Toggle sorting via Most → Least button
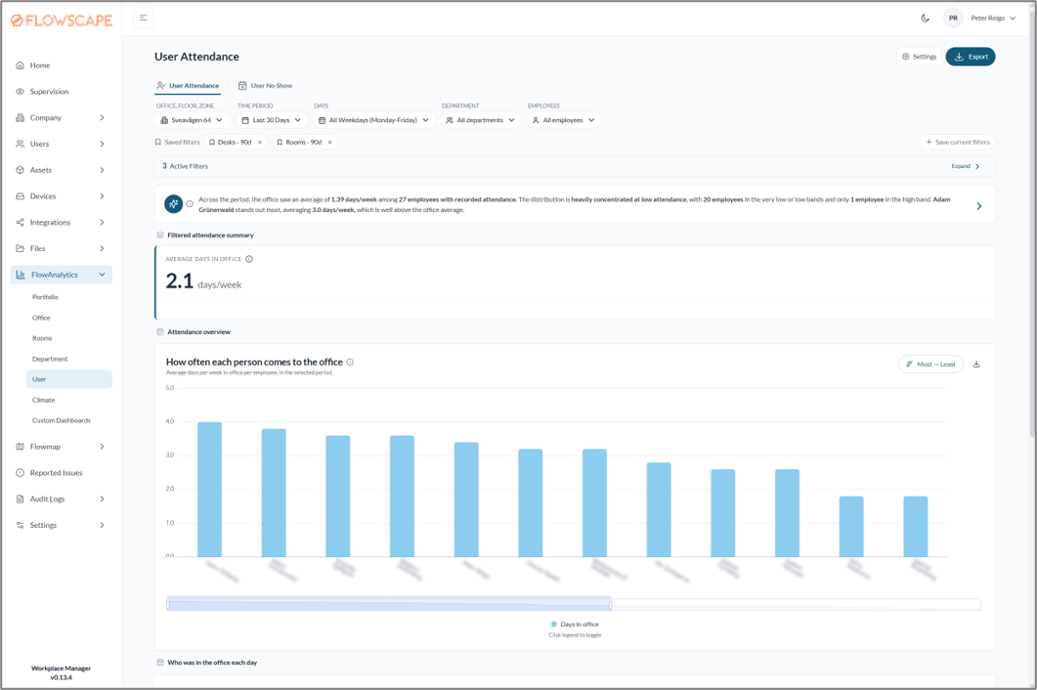 pos(930,365)
